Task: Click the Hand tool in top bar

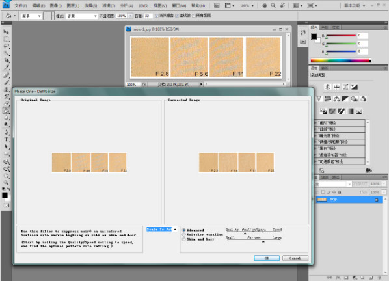Action: tap(265, 5)
